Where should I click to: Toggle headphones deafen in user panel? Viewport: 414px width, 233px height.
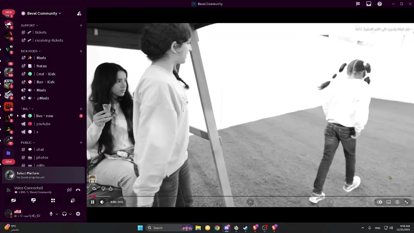coord(64,214)
